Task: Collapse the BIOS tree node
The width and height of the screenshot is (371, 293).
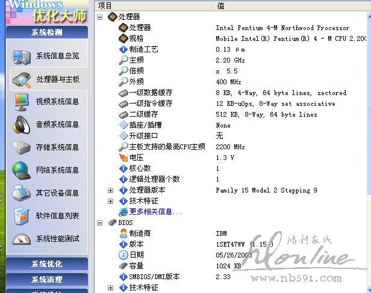Action: click(x=100, y=223)
